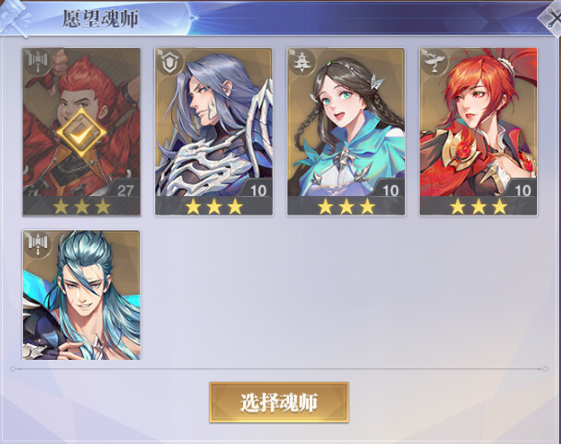Click the level 10 badge on braided girl card

(390, 190)
